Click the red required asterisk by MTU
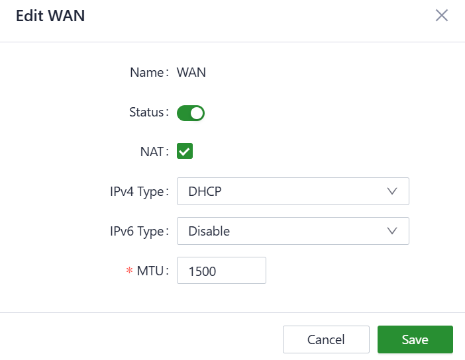This screenshot has height=360, width=465. (x=130, y=271)
